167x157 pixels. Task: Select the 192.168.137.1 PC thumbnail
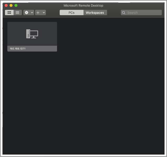click(32, 37)
